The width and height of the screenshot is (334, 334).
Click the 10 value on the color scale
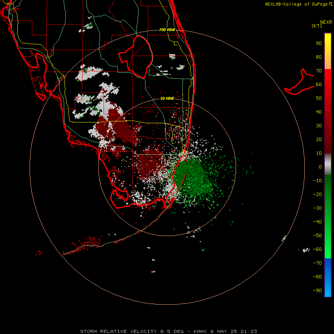319,153
